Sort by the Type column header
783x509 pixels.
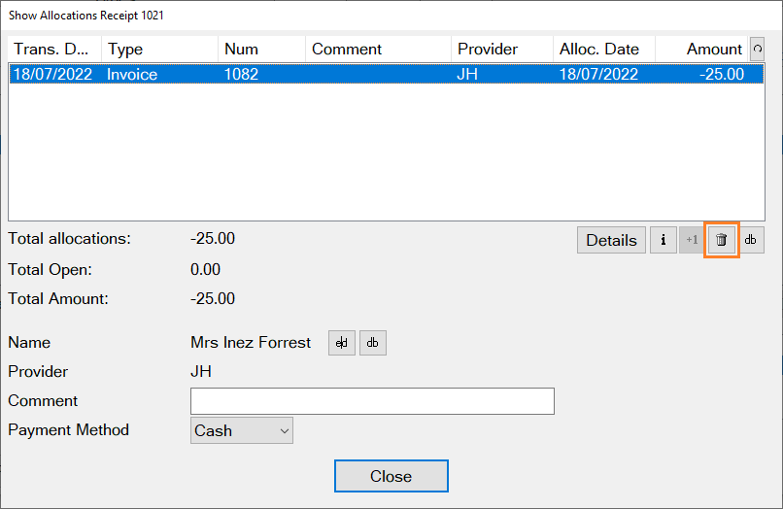pos(159,49)
